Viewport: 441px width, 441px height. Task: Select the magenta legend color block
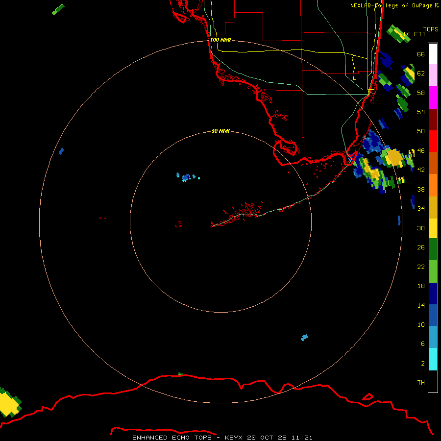[433, 98]
